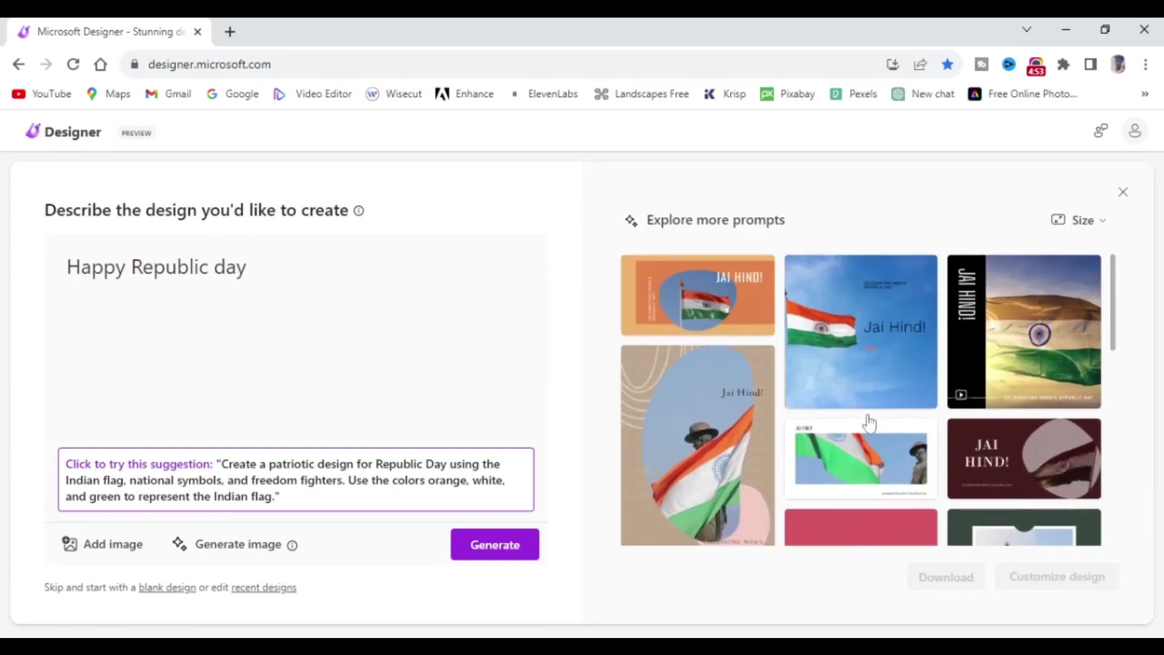
Task: Open the Size dropdown
Action: click(1079, 220)
